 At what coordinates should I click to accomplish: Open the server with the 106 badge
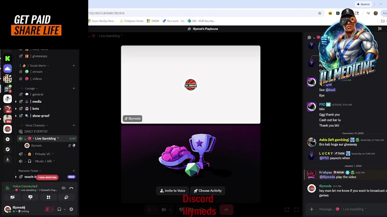pos(8,119)
